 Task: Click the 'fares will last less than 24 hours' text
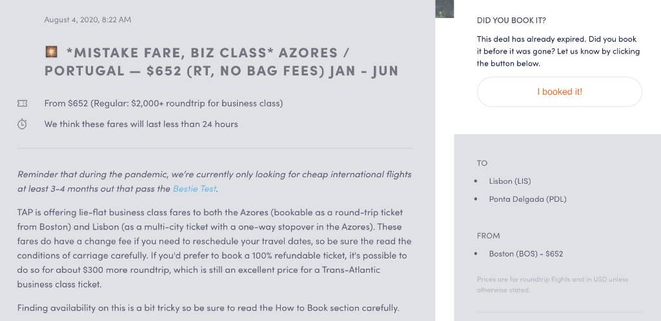(x=141, y=124)
